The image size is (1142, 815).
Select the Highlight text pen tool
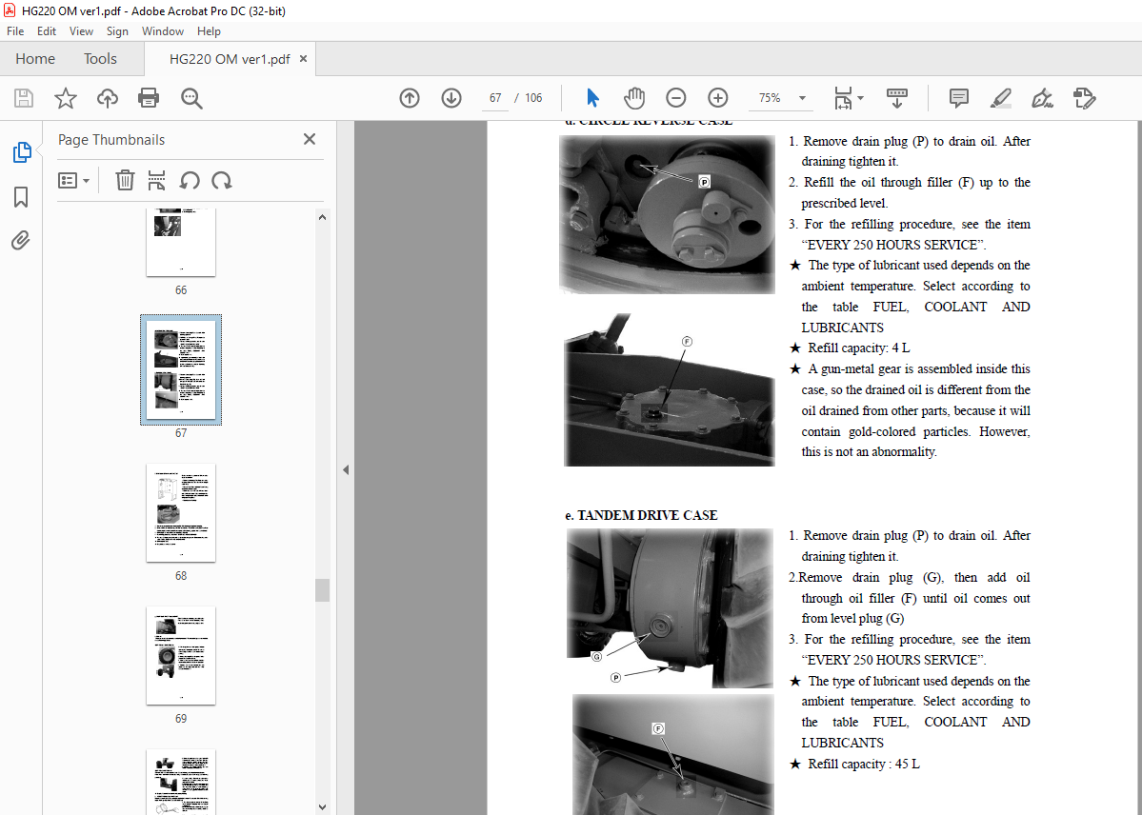click(1001, 98)
